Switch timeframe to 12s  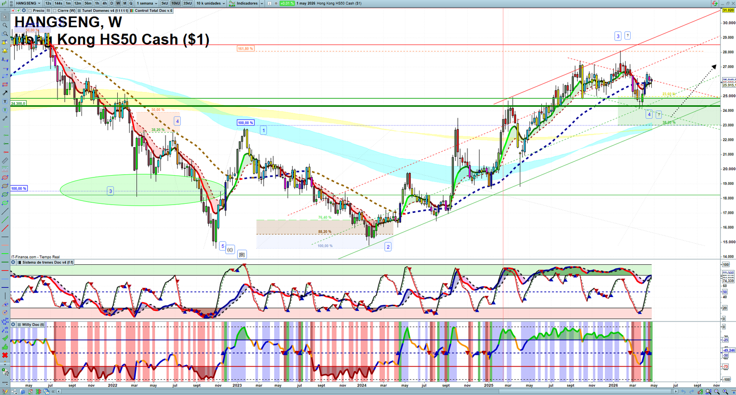tap(48, 3)
